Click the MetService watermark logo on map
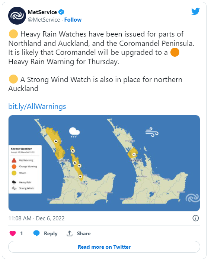Viewport: 208px width, 261px height. coord(192,198)
